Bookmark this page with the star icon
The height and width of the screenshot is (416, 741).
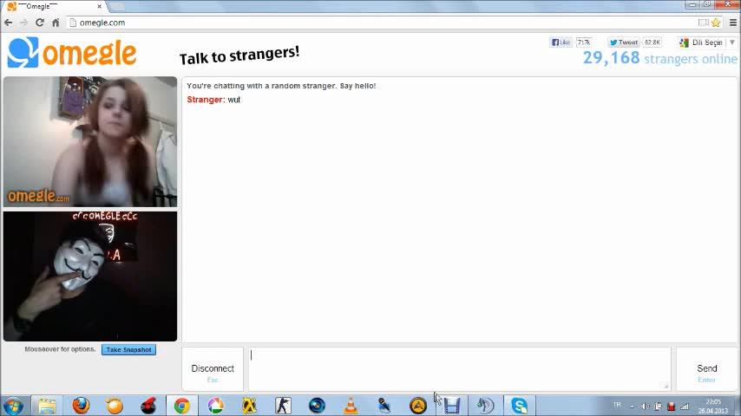click(716, 23)
